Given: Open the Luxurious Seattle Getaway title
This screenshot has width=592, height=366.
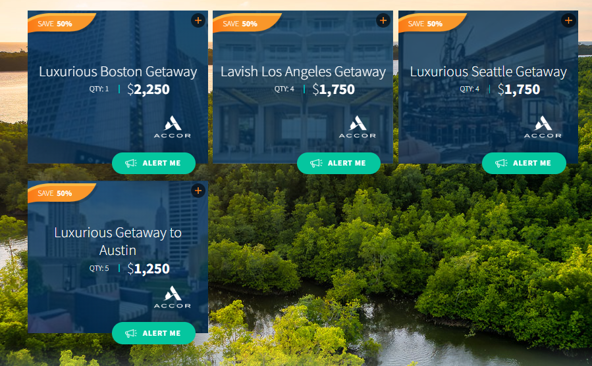Looking at the screenshot, I should [488, 72].
